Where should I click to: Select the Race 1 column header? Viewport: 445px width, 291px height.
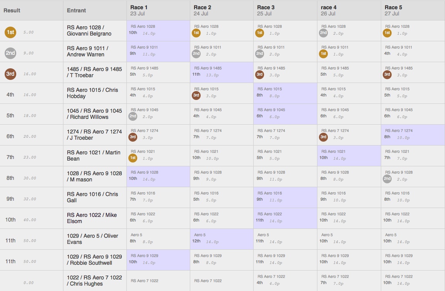click(x=159, y=10)
